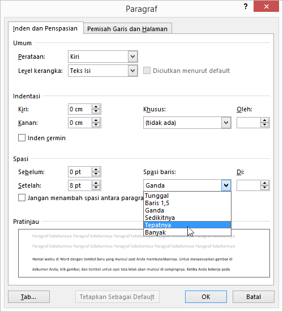The image size is (283, 312).
Task: Enable the Inden cermin checkbox
Action: (22, 138)
